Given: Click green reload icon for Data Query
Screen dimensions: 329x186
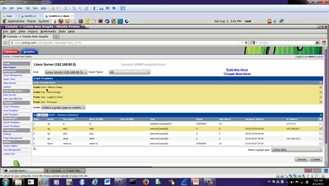Looking at the screenshot, I should (321, 115).
